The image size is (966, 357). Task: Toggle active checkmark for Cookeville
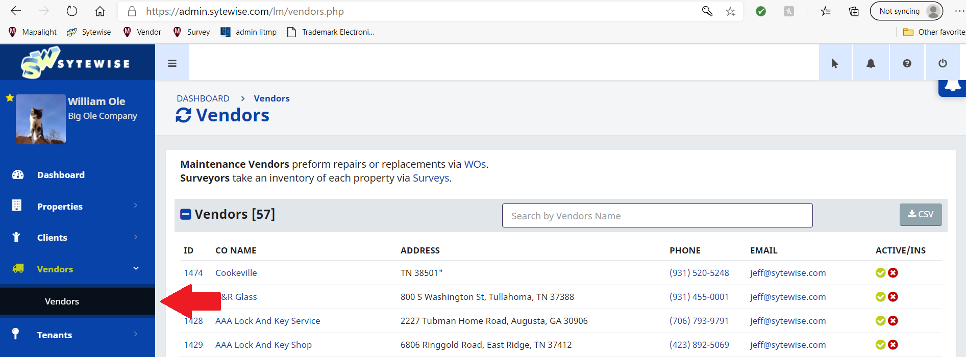point(880,273)
